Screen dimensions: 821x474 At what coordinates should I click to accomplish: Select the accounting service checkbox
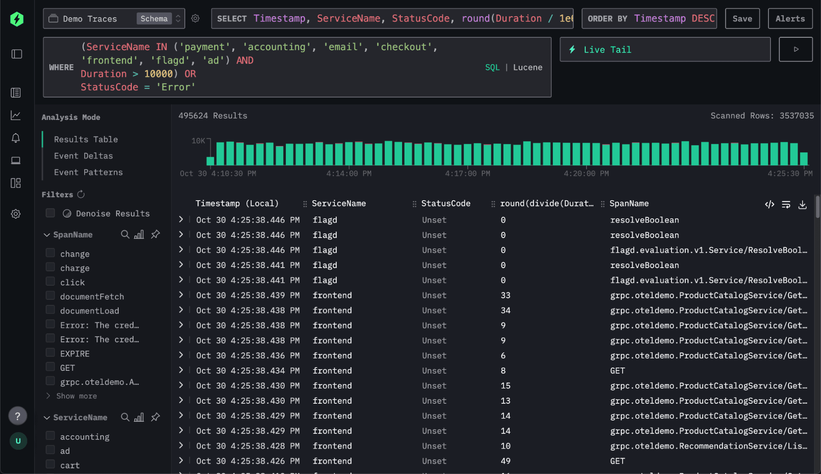(x=50, y=435)
